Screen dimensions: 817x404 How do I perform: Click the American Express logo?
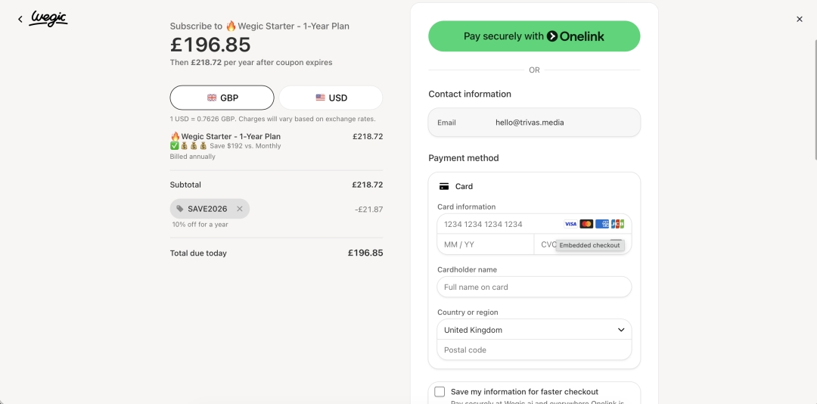(x=602, y=224)
